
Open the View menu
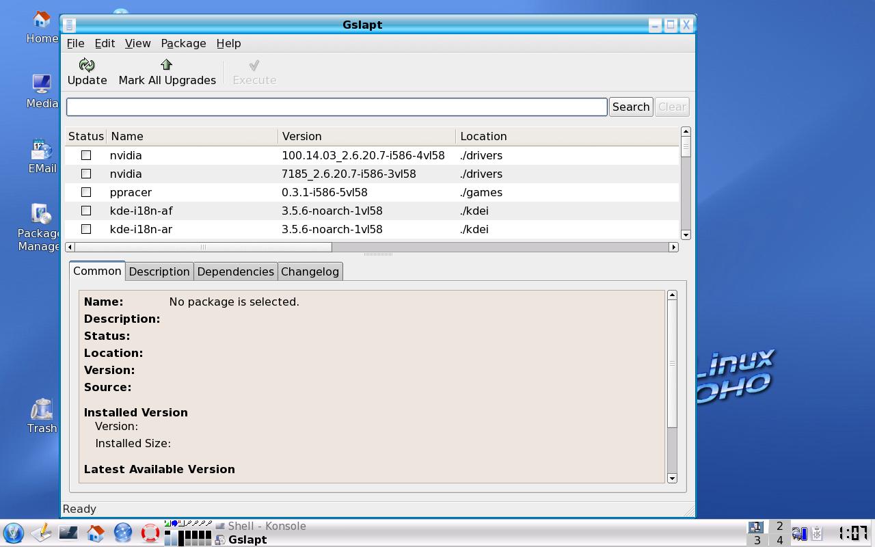click(x=137, y=43)
